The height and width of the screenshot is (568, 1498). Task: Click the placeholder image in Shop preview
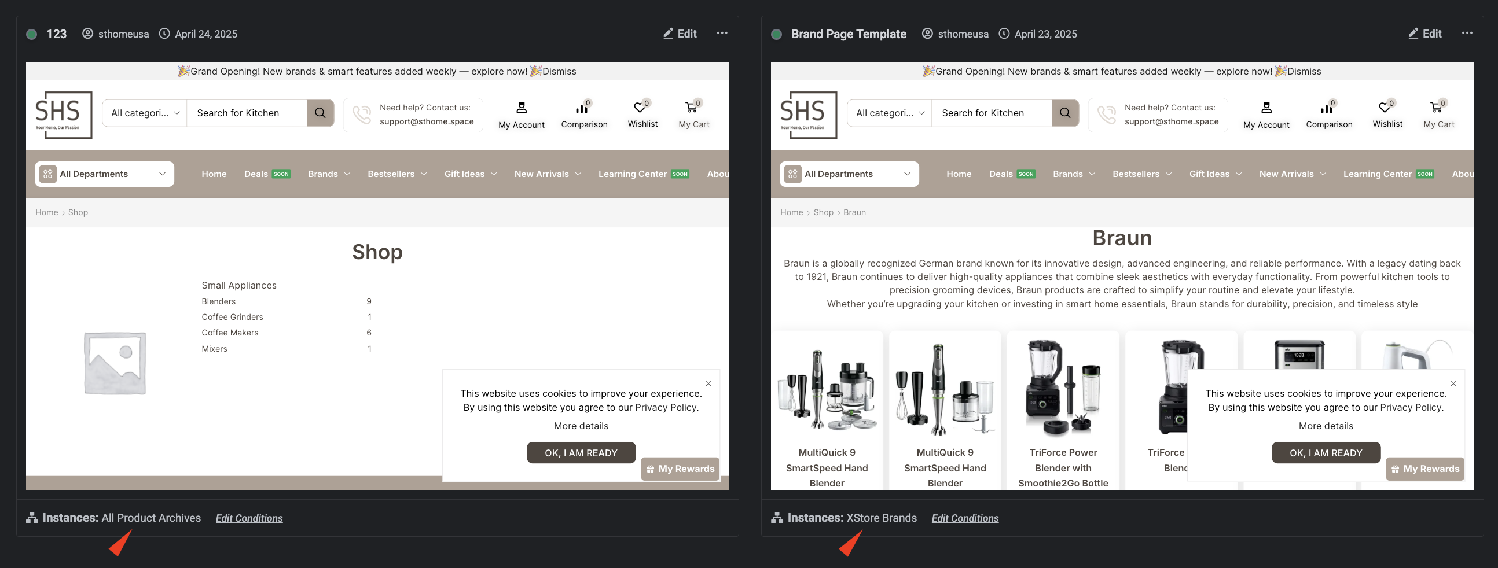point(115,363)
